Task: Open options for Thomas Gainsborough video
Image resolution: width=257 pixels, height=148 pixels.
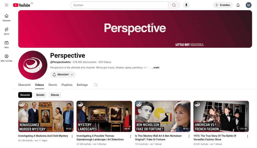Action: click(131, 136)
